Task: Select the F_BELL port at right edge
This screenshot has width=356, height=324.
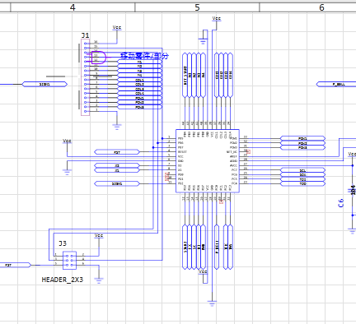Action: (x=336, y=84)
